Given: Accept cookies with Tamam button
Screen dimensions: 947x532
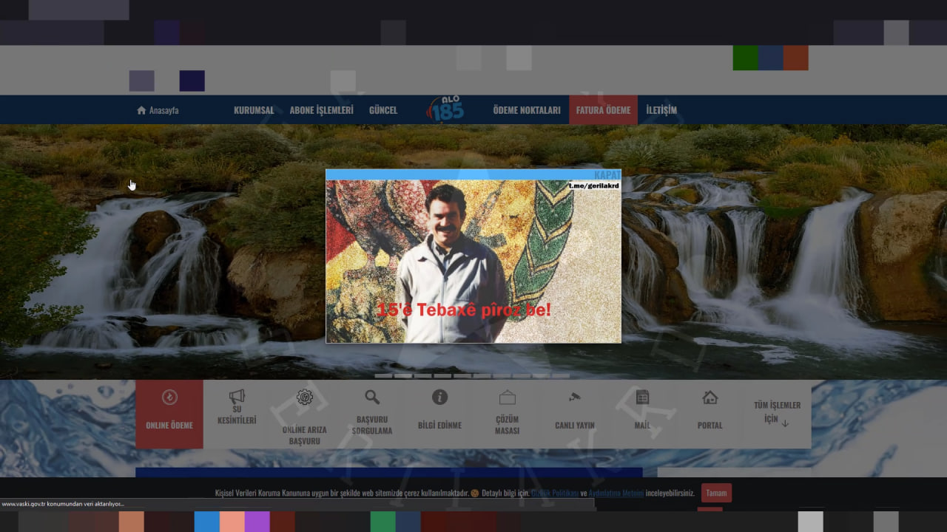Looking at the screenshot, I should [716, 493].
